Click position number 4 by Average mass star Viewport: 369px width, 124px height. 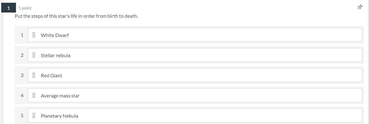tap(22, 96)
